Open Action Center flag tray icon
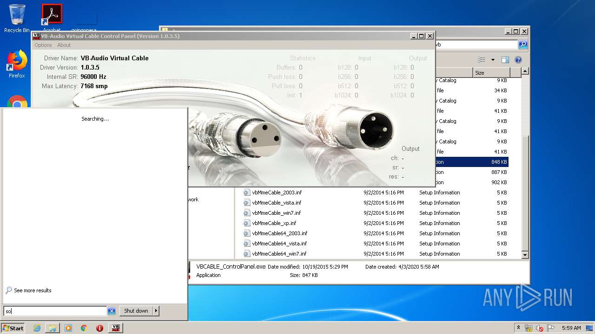Screen dimensions: 595x334 [551, 328]
